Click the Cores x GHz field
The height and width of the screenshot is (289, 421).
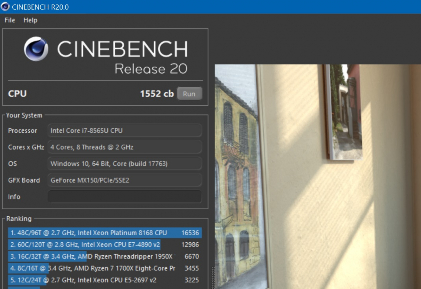pos(125,147)
